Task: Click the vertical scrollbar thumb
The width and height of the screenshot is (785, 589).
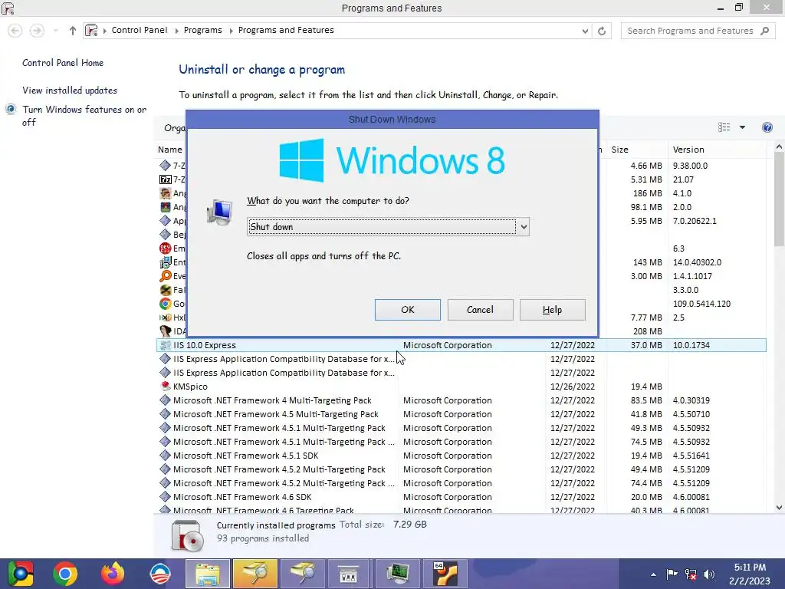Action: [779, 199]
